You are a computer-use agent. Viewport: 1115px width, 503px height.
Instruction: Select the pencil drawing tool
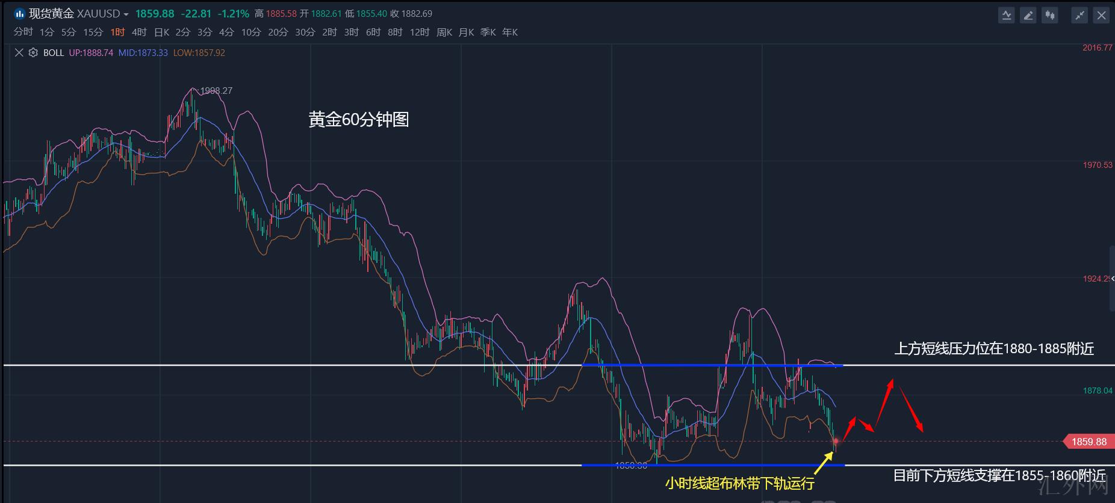click(x=1028, y=16)
